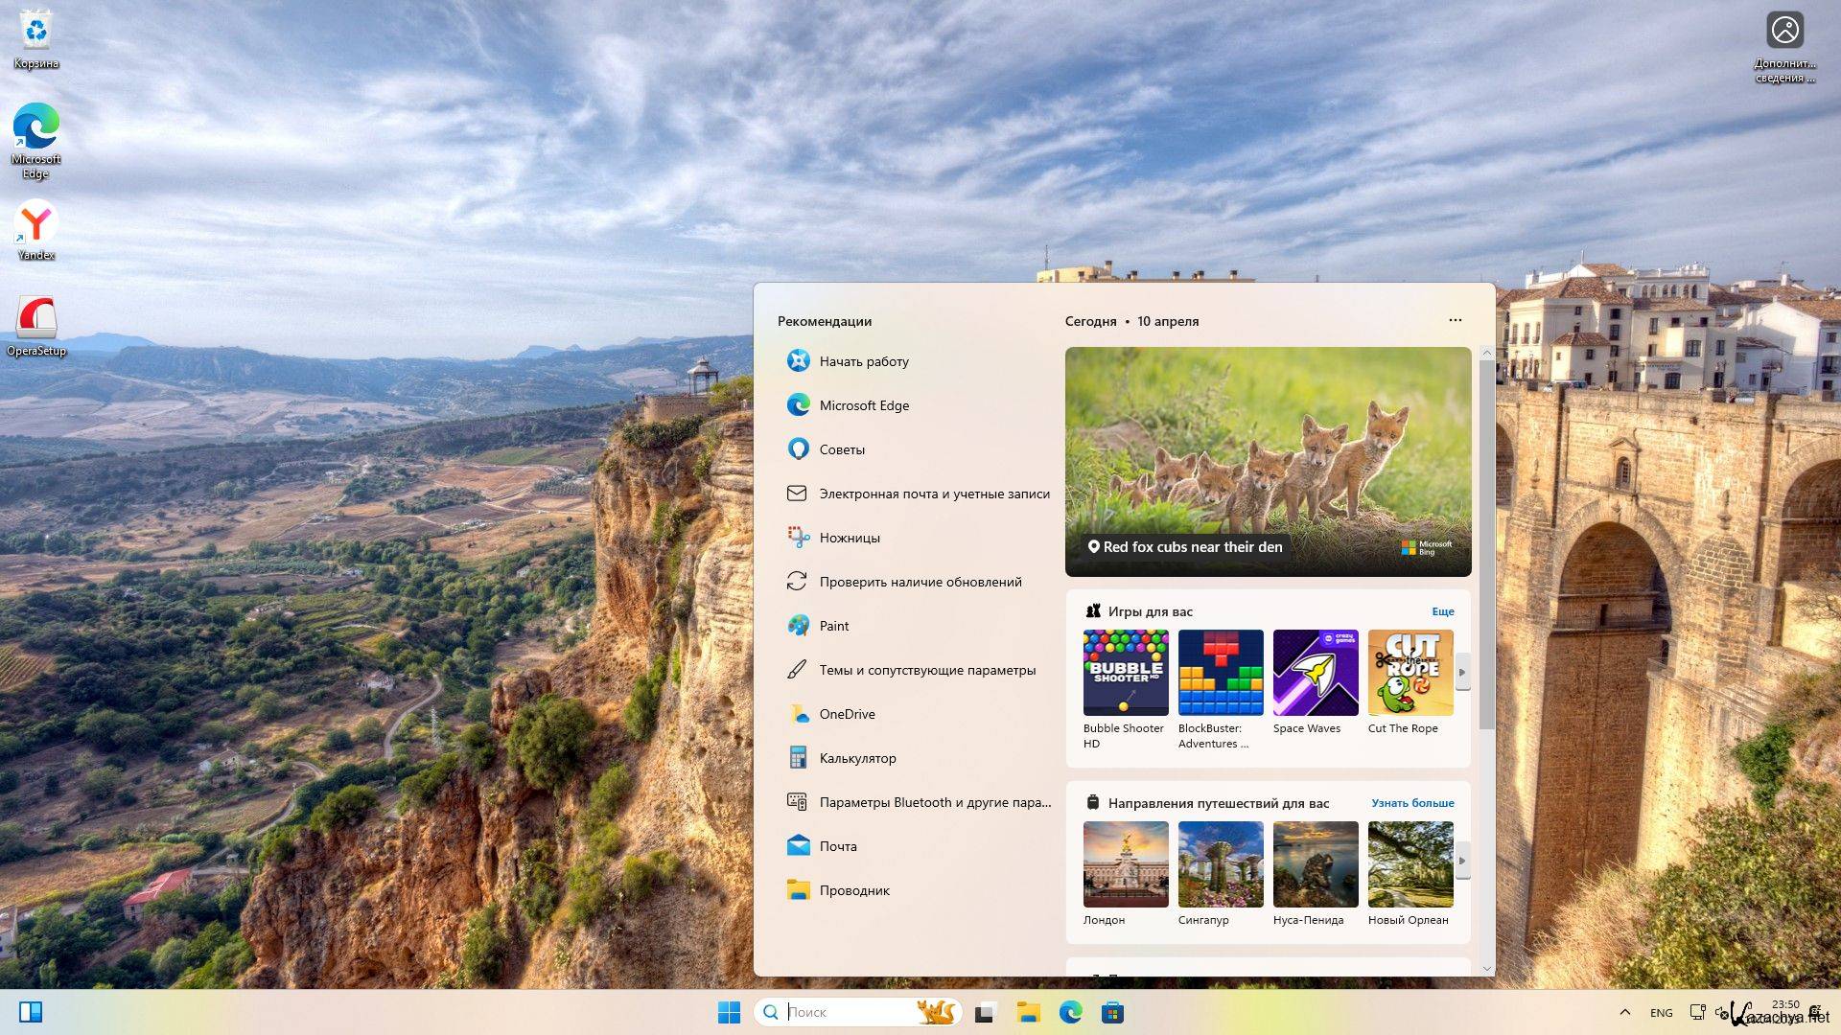Show hidden system tray icons chevron

1624,1012
